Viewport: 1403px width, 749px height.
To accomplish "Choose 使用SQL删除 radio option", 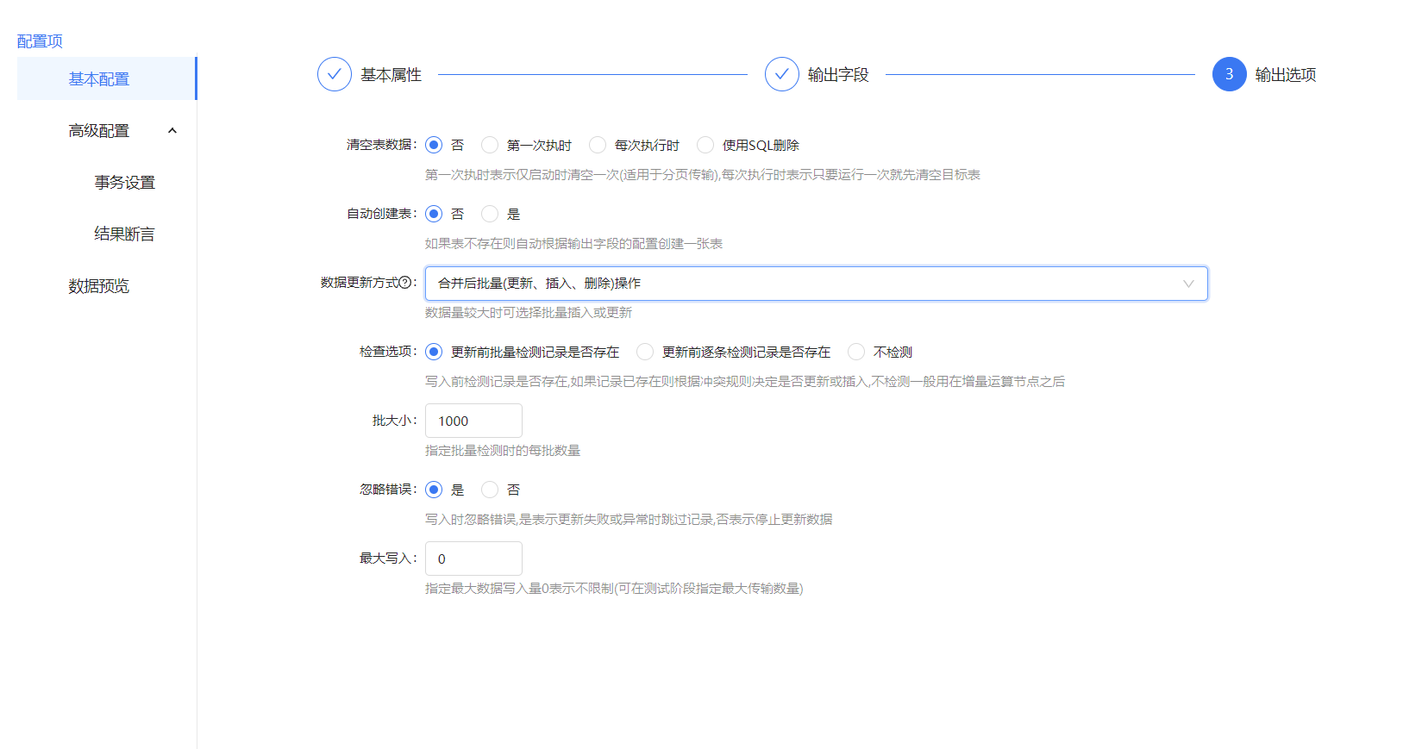I will pyautogui.click(x=705, y=145).
